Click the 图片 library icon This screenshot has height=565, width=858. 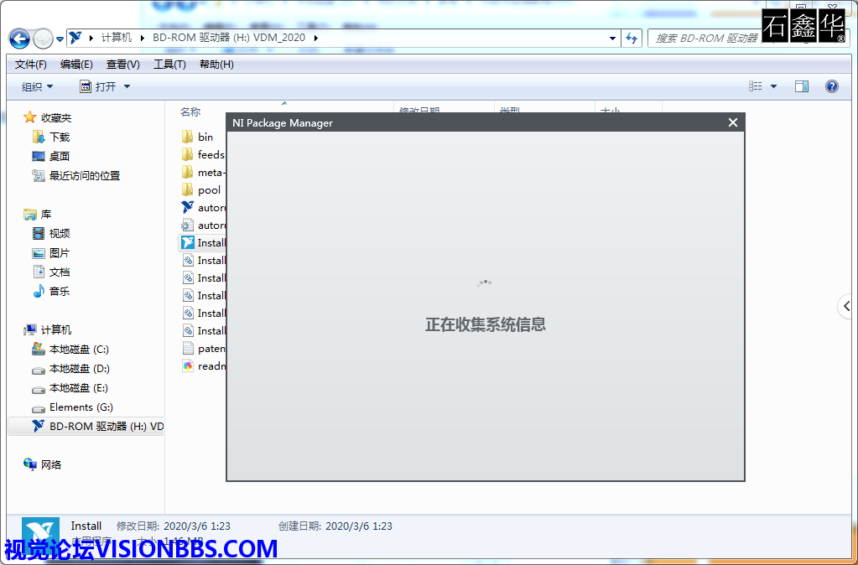coord(39,253)
